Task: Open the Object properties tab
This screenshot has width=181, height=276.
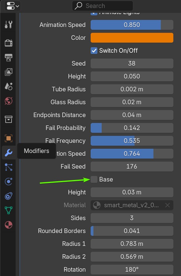Action: coord(9,138)
